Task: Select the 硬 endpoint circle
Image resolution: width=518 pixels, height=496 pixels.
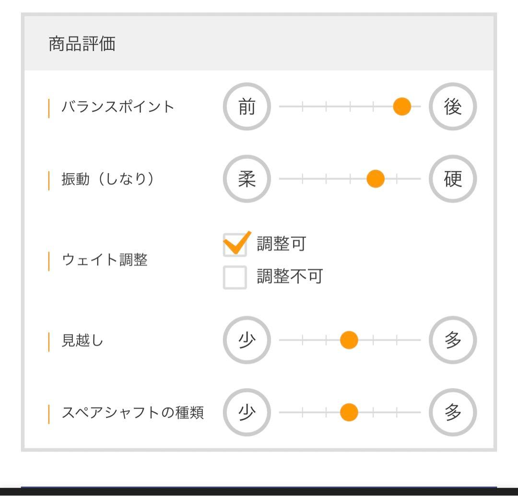Action: (452, 179)
